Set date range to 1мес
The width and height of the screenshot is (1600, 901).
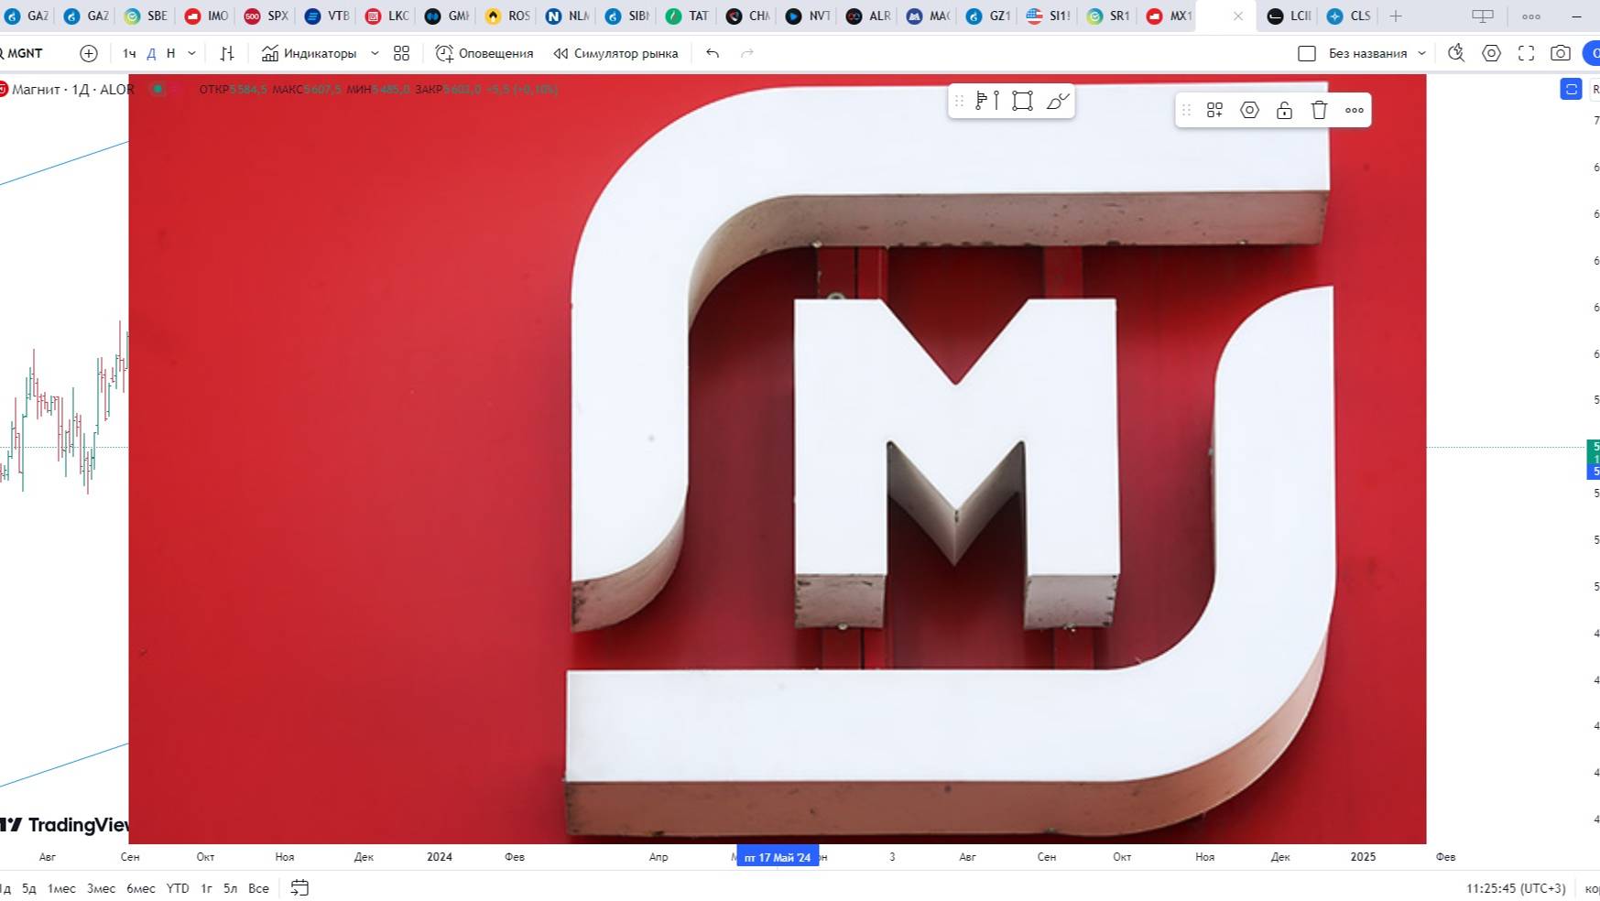pyautogui.click(x=61, y=888)
